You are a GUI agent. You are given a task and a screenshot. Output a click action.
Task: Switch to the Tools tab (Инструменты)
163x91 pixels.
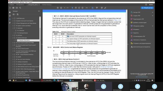20,5
